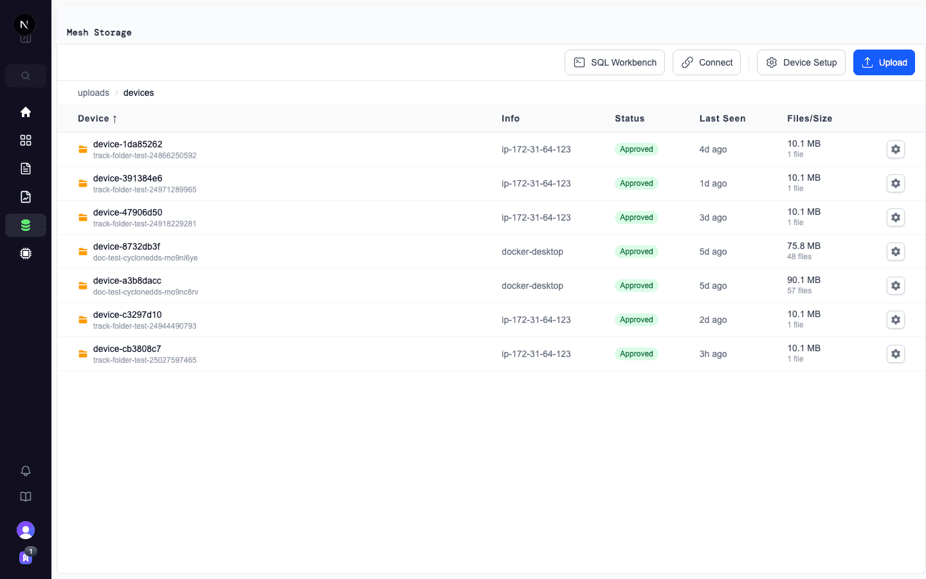
Task: Click subtitle track-folder-test-25027597465
Action: click(145, 360)
